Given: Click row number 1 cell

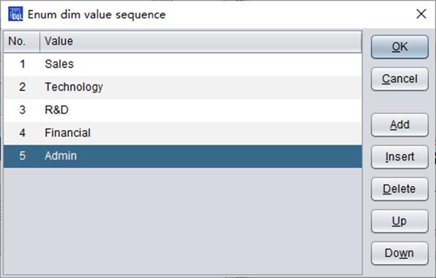Looking at the screenshot, I should [x=22, y=65].
